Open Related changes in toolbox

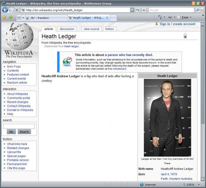point(18,148)
